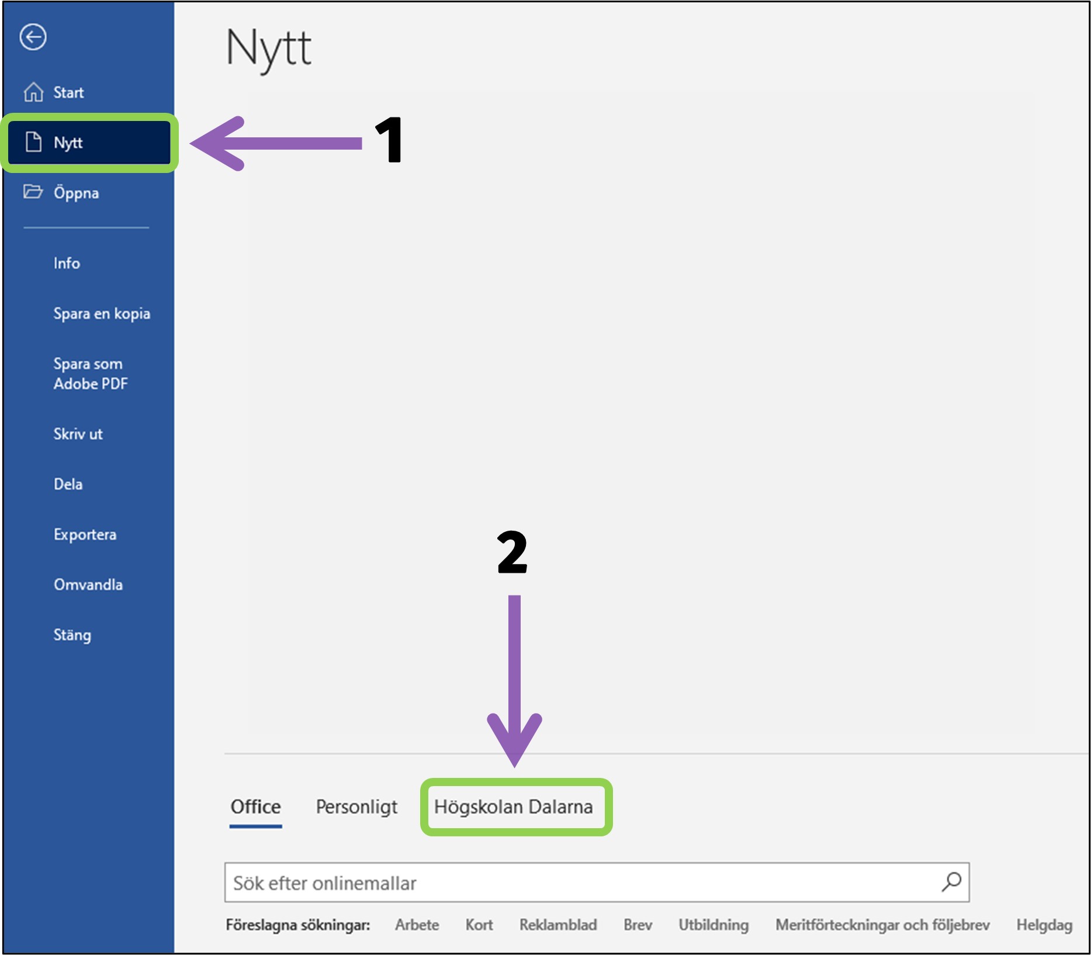Open the Högskolan Dalarna templates tab
The image size is (1091, 955).
tap(513, 807)
